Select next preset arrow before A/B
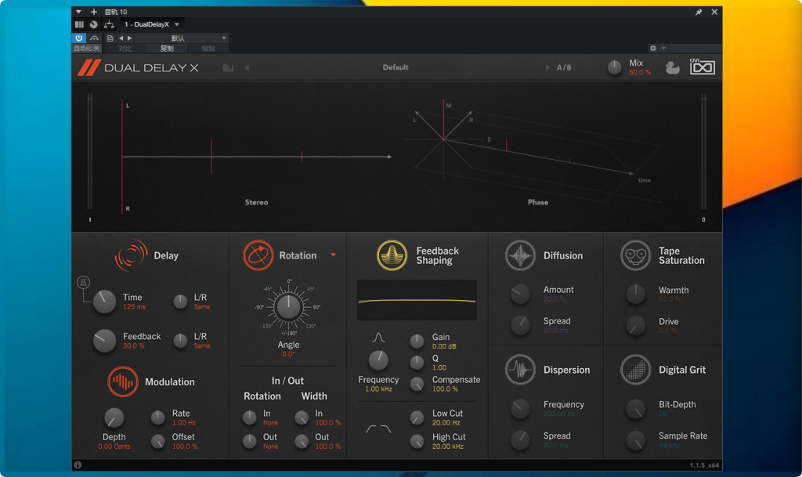 547,67
